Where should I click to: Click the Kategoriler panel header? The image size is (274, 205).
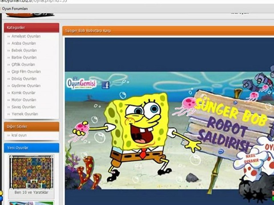31,28
